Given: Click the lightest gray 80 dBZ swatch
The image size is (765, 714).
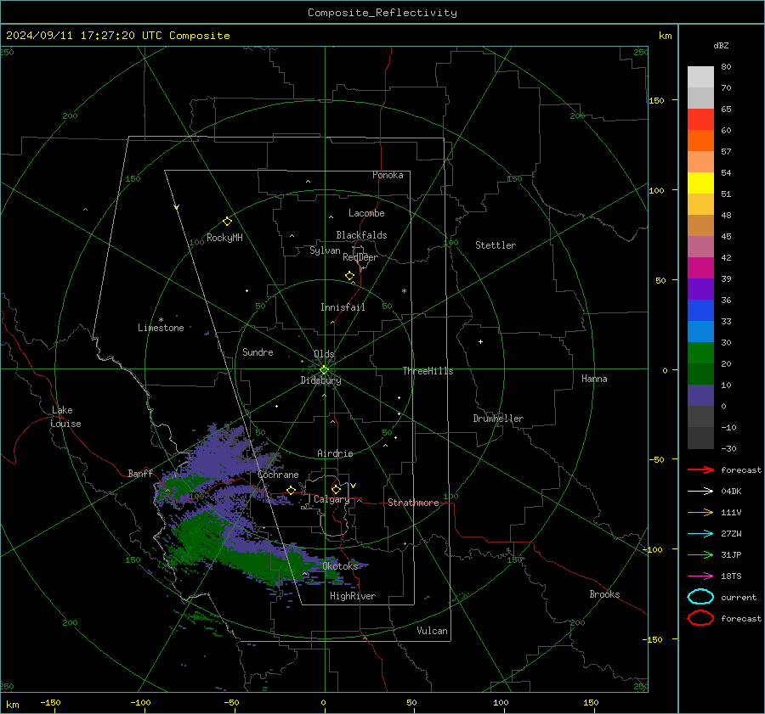Looking at the screenshot, I should pos(700,76).
